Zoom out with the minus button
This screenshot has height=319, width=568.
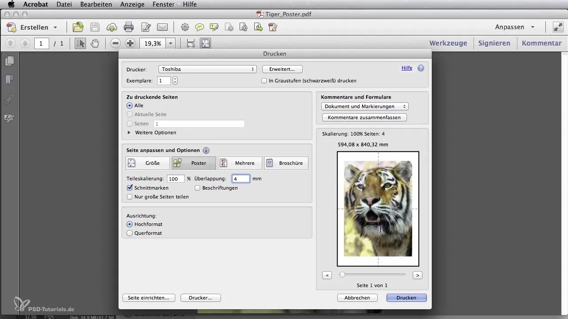(x=116, y=43)
